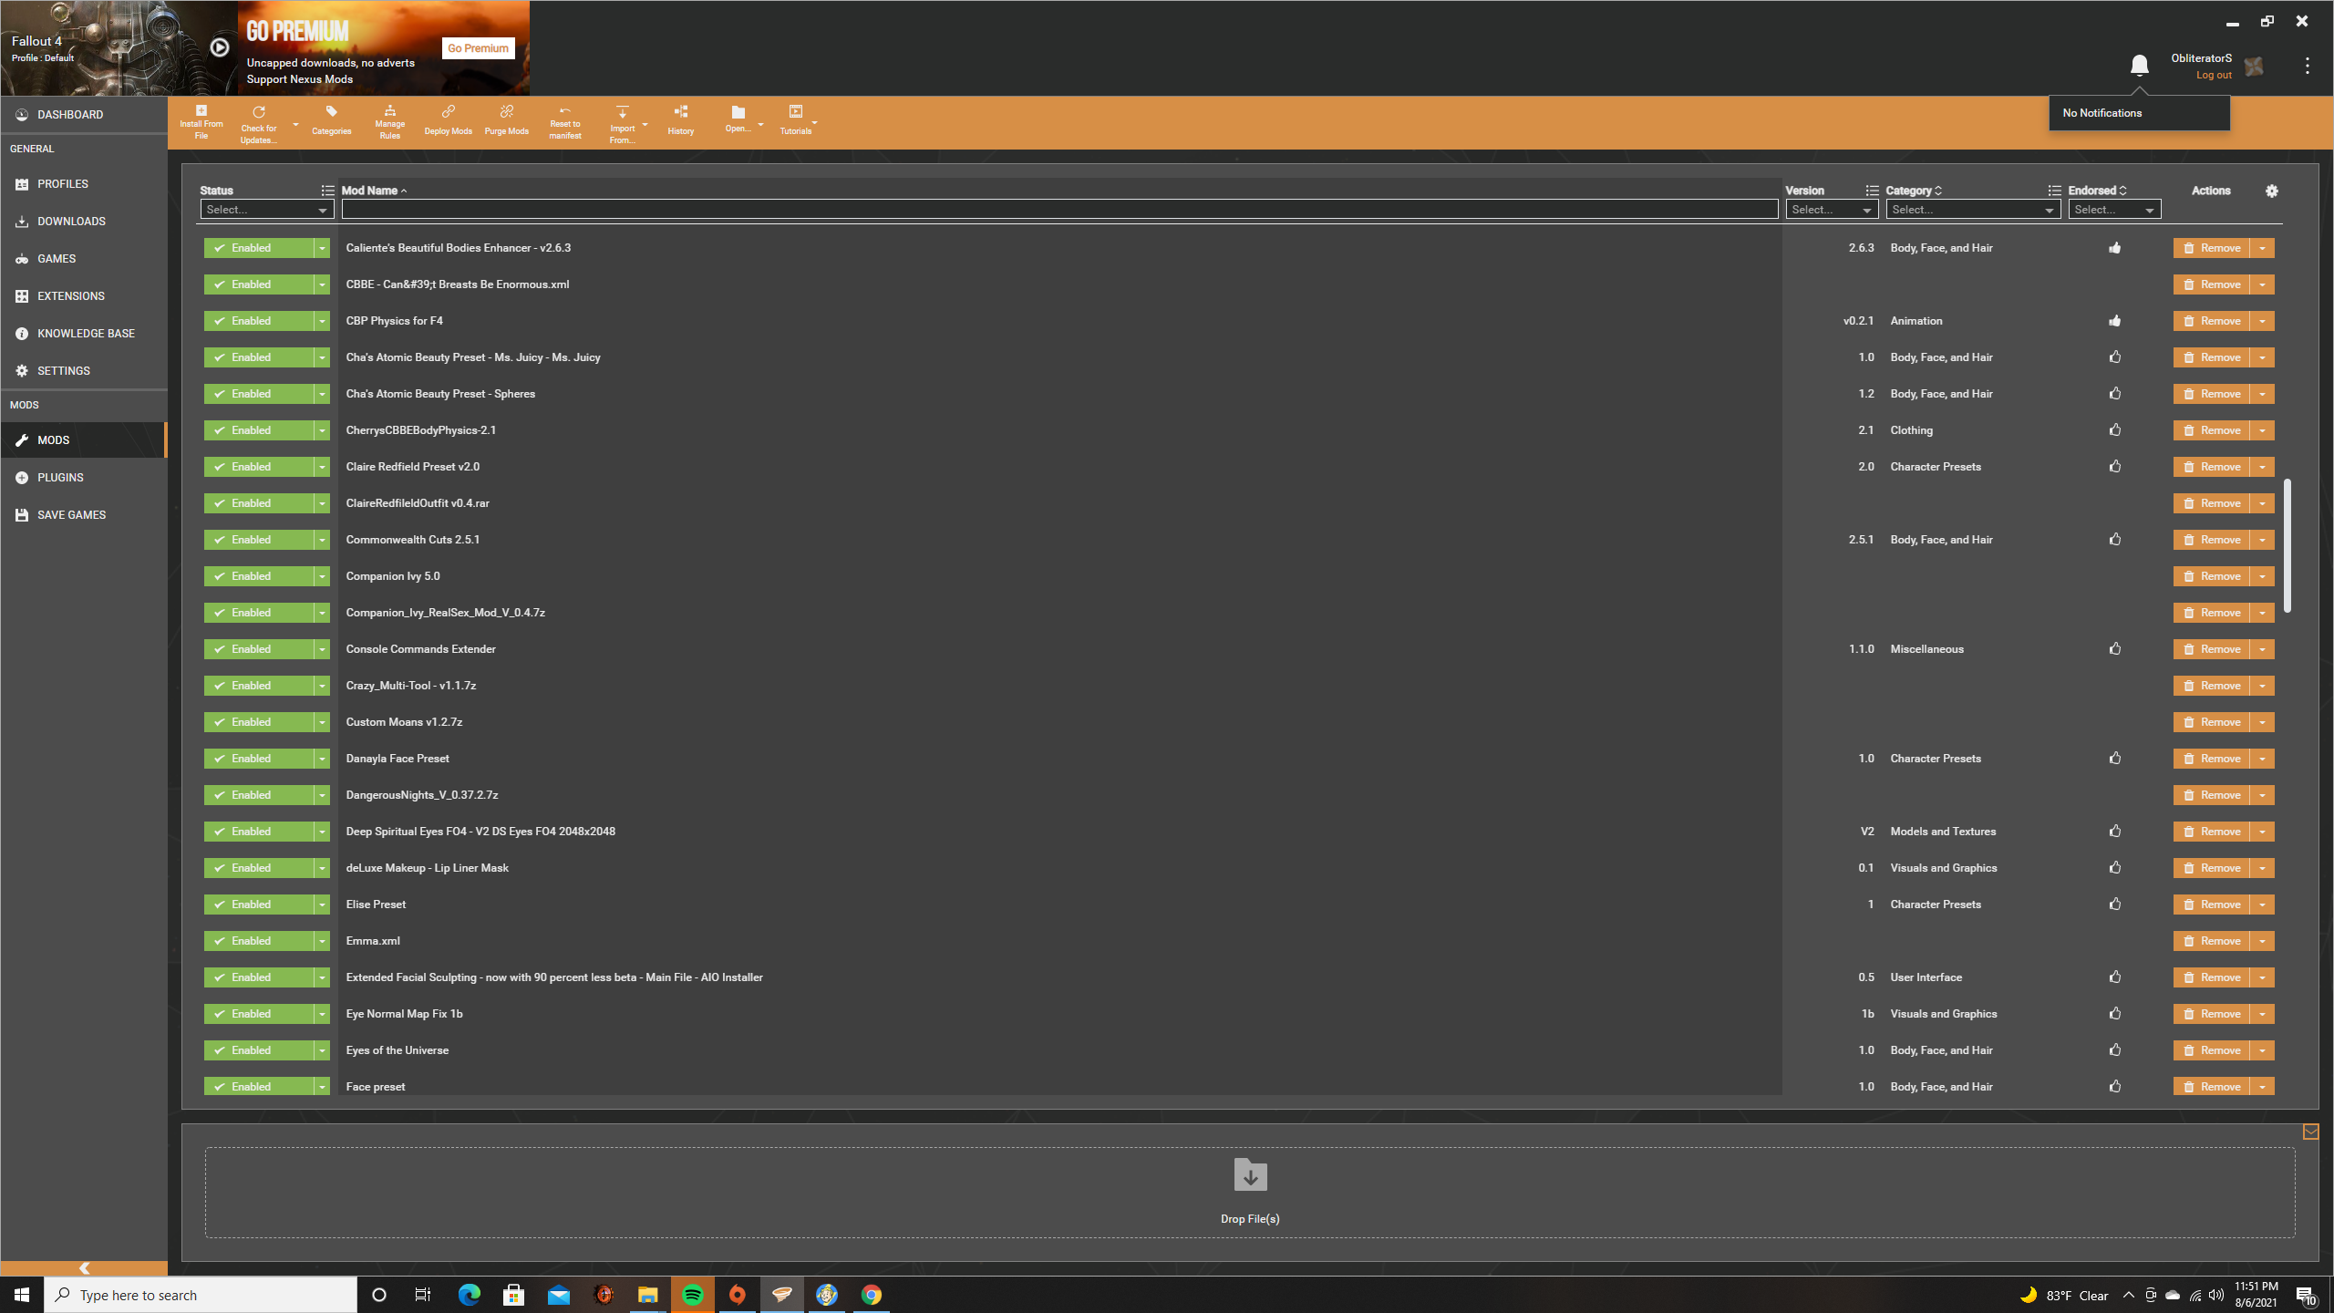Viewport: 2334px width, 1313px height.
Task: Open the Endorsed filter dropdown
Action: 2114,210
